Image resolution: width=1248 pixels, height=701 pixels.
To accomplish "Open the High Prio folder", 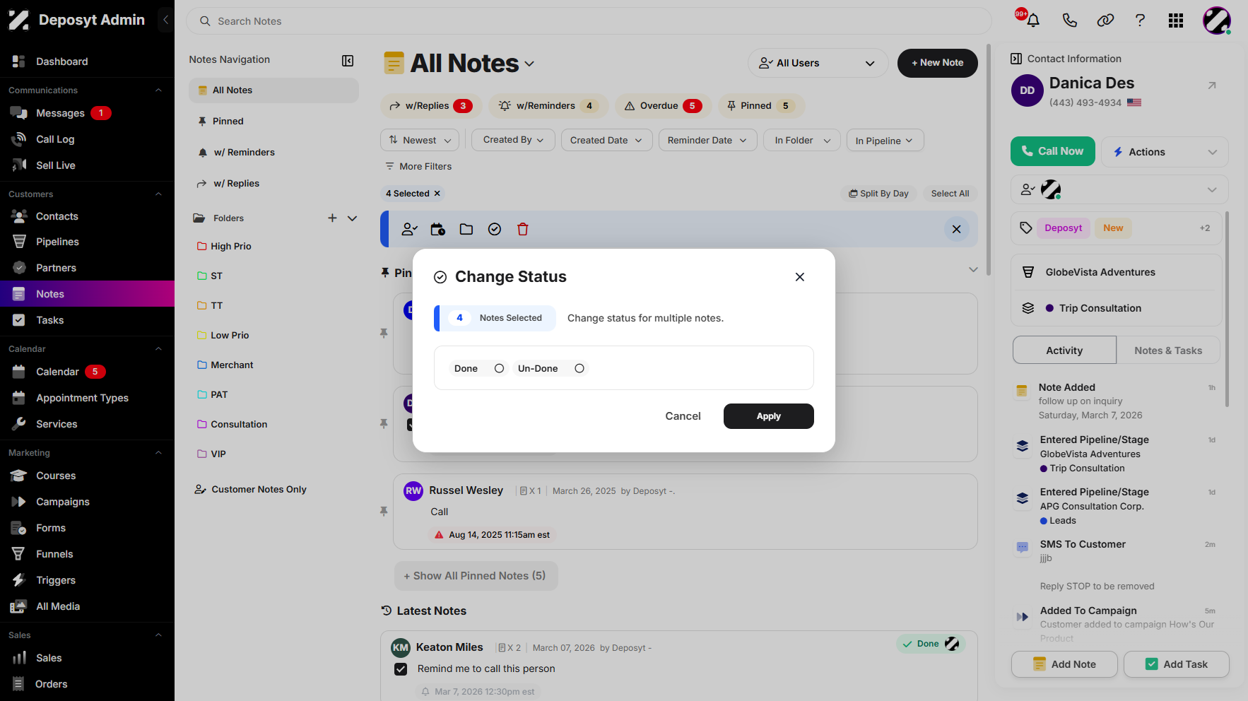I will (231, 247).
